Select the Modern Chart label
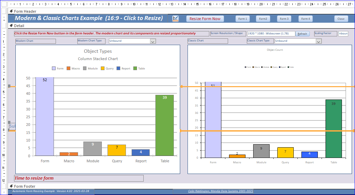 pos(35,41)
